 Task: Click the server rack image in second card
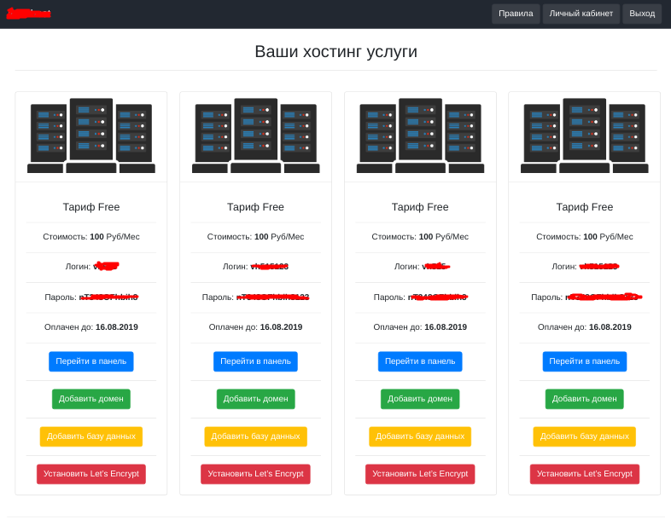[255, 136]
